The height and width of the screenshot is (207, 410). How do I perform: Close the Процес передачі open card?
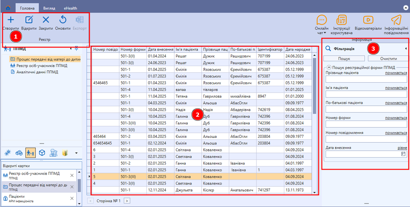tap(72, 187)
